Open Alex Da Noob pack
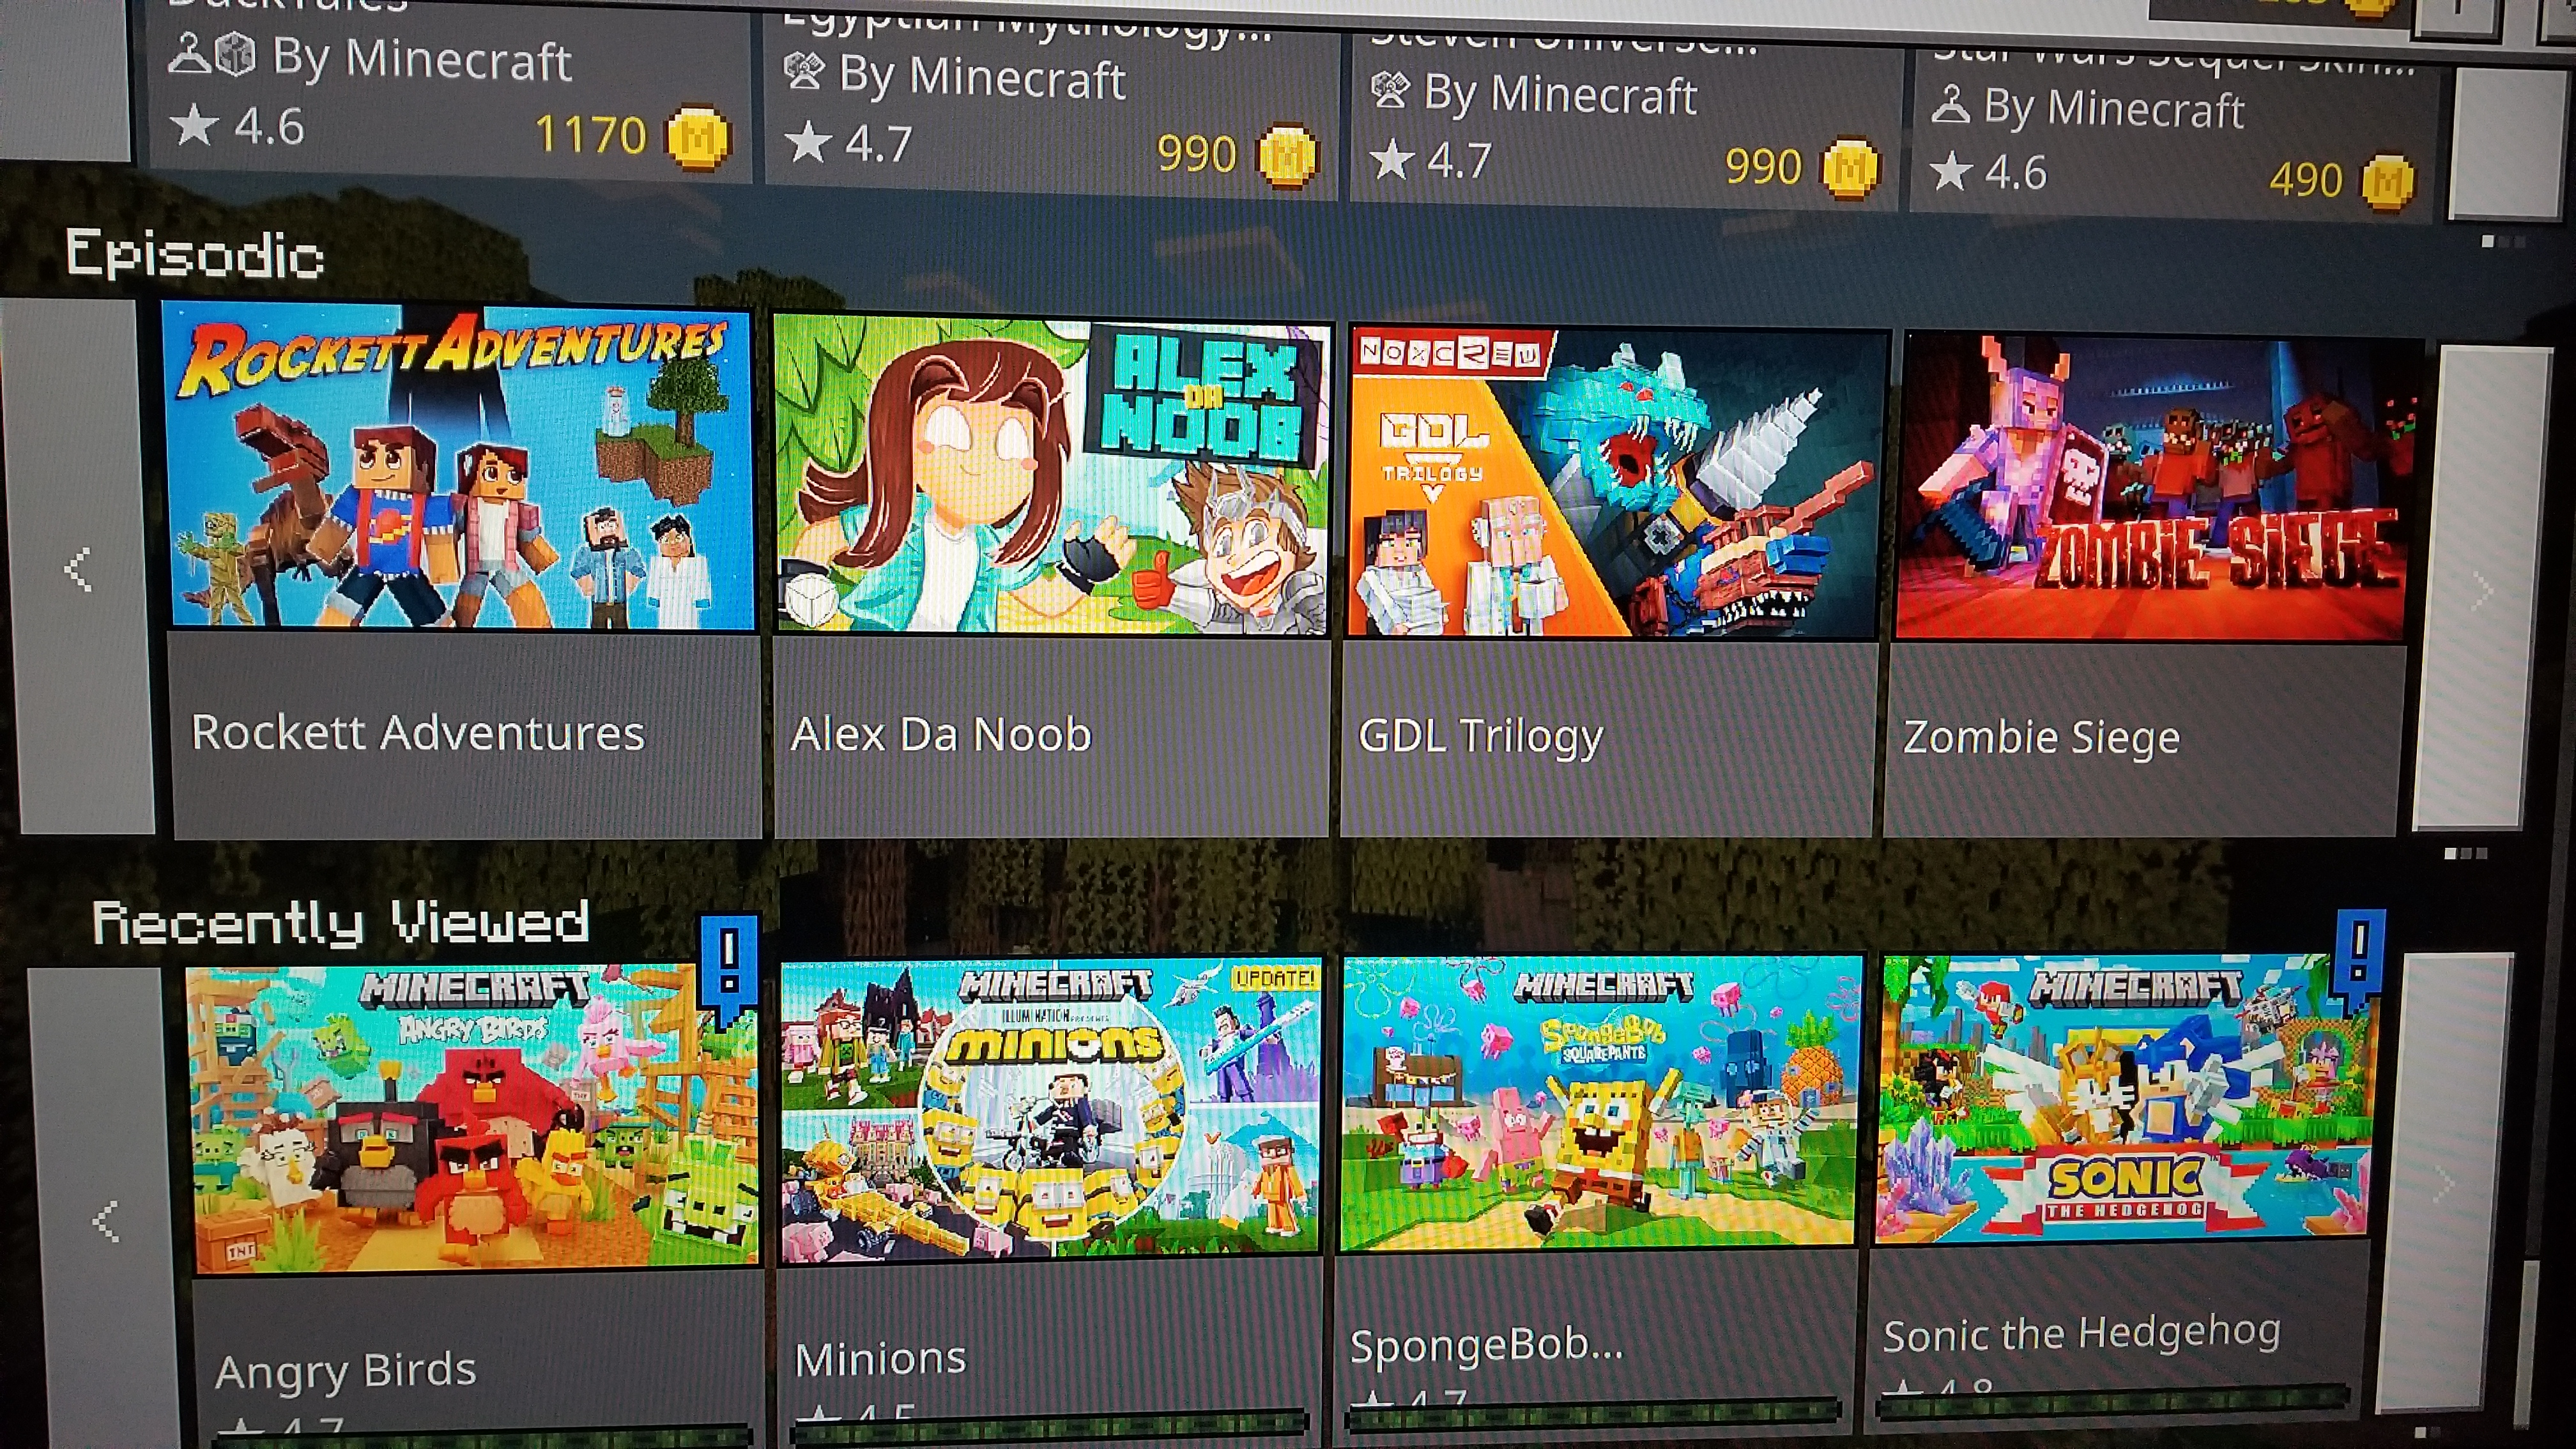 pos(1052,476)
